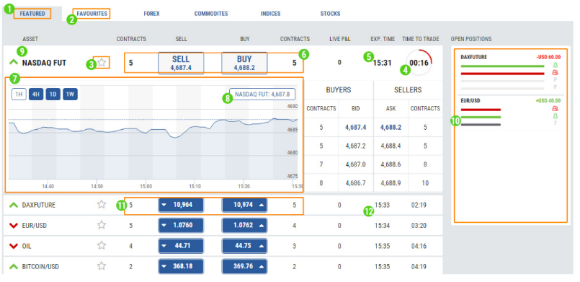Screen dimensions: 580x282
Task: Add NASDAQ FUT to favourites via star
Action: coord(102,63)
